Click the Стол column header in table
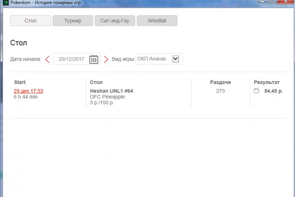This screenshot has height=197, width=295. [96, 82]
